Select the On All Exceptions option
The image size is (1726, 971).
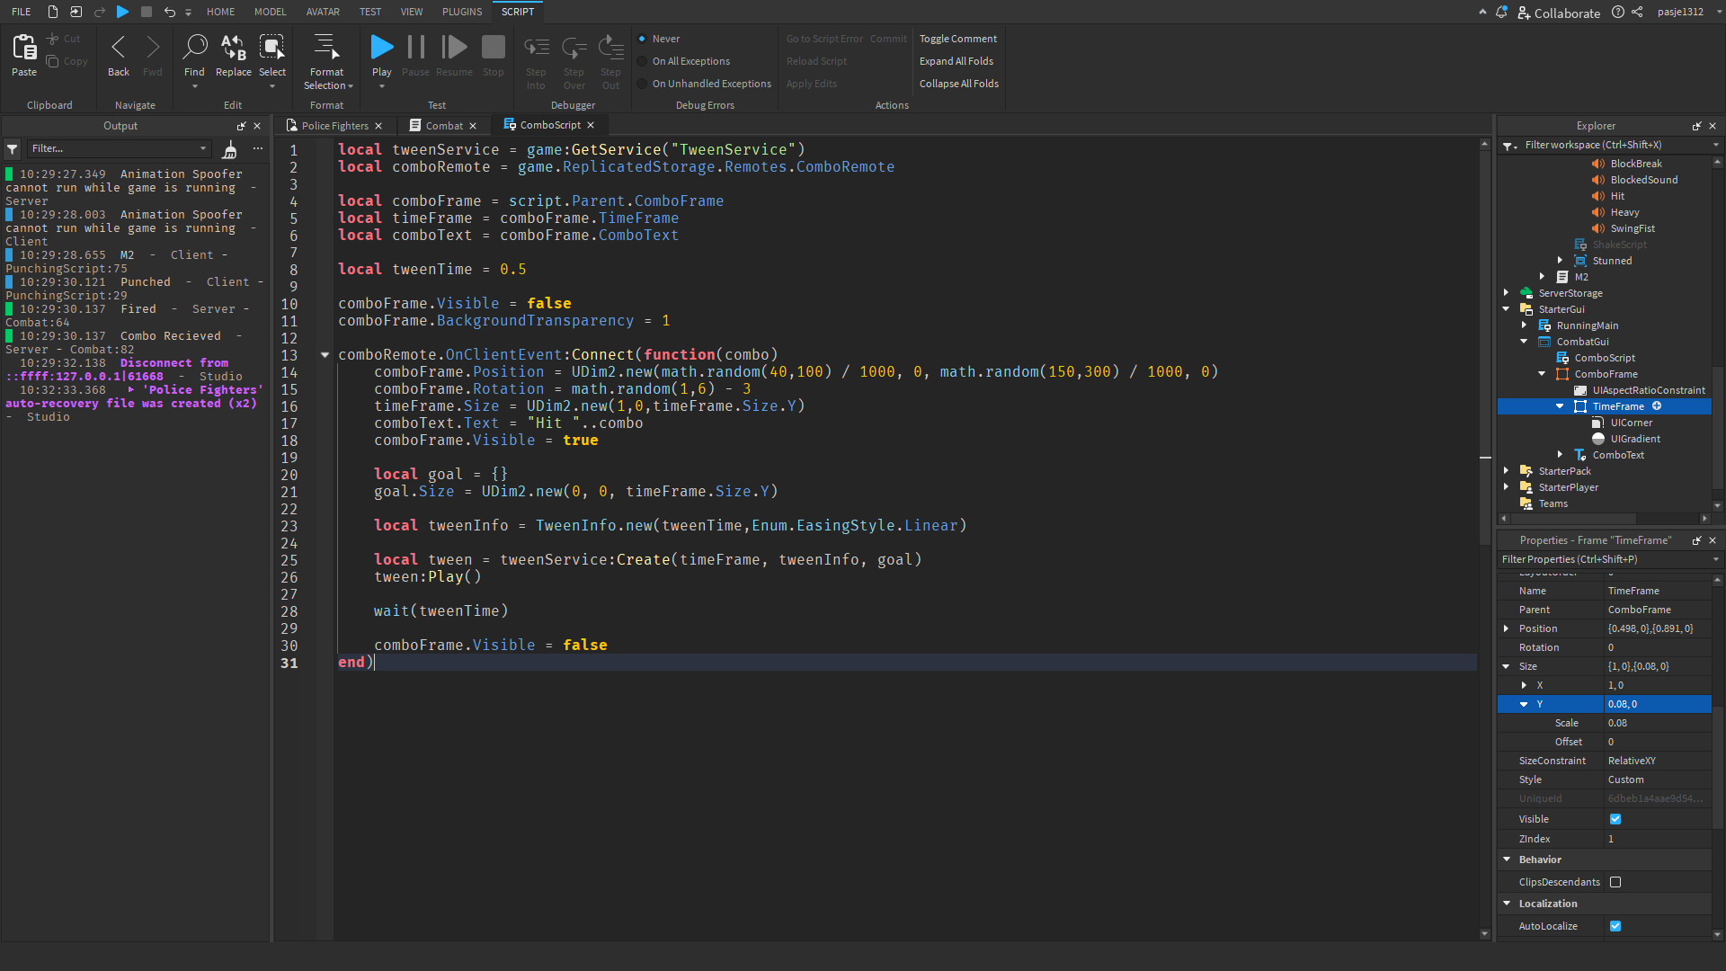coord(641,60)
